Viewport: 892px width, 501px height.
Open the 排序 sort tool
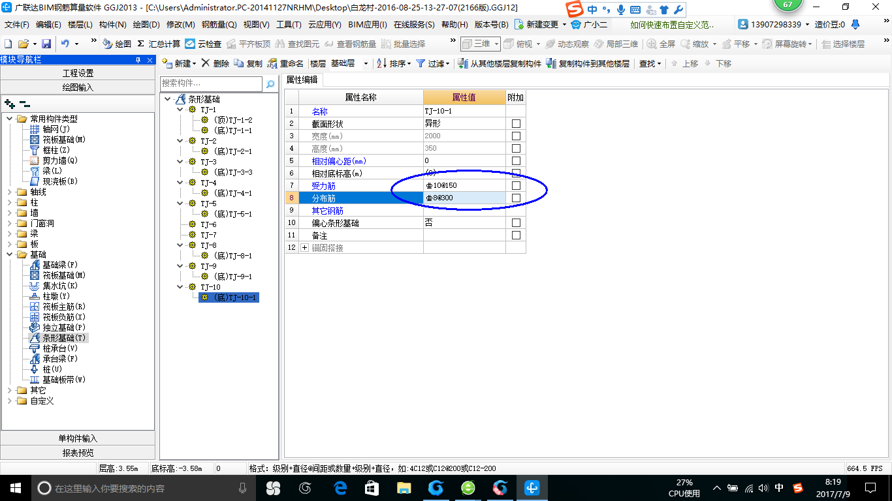(x=394, y=63)
